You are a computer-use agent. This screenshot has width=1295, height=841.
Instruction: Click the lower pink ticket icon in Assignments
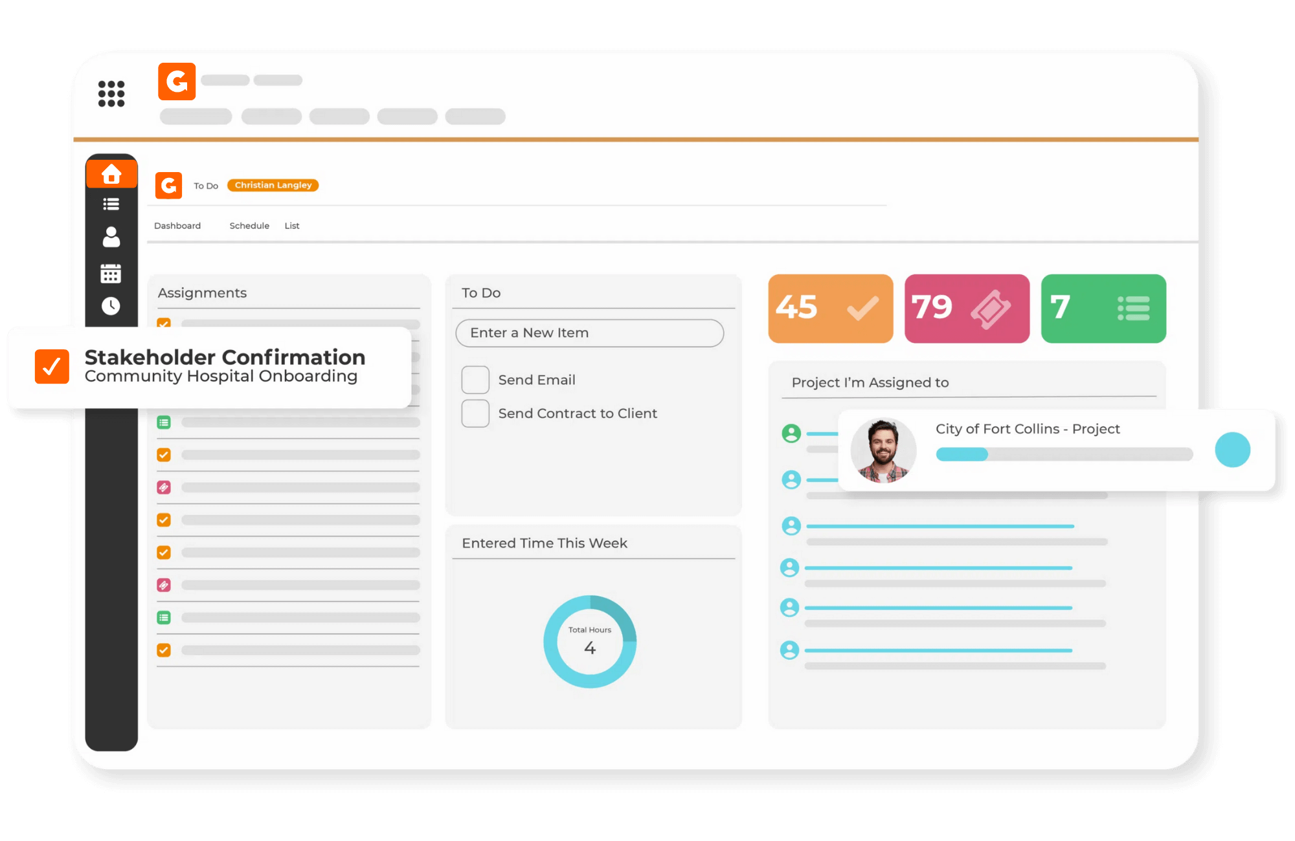coord(164,585)
